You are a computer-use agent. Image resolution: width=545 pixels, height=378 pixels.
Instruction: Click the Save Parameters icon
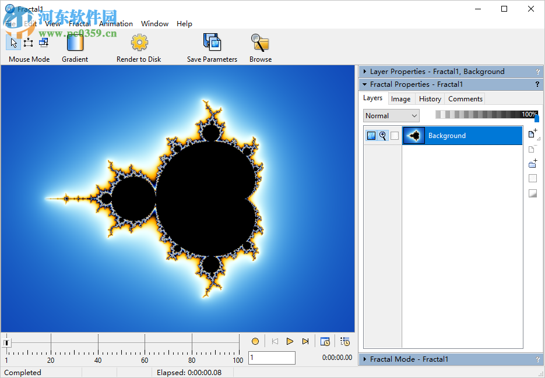pyautogui.click(x=212, y=42)
